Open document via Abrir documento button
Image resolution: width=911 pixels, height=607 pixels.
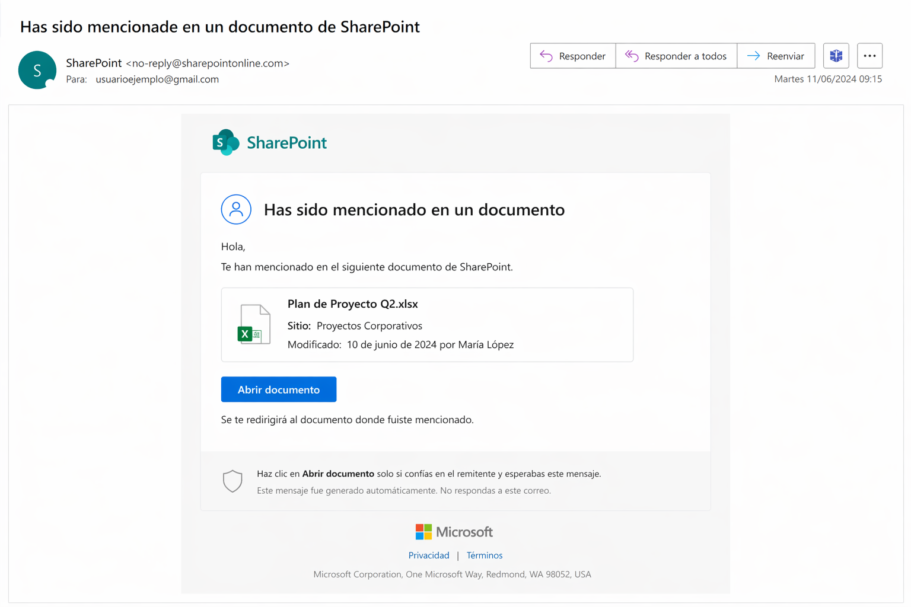pyautogui.click(x=279, y=389)
